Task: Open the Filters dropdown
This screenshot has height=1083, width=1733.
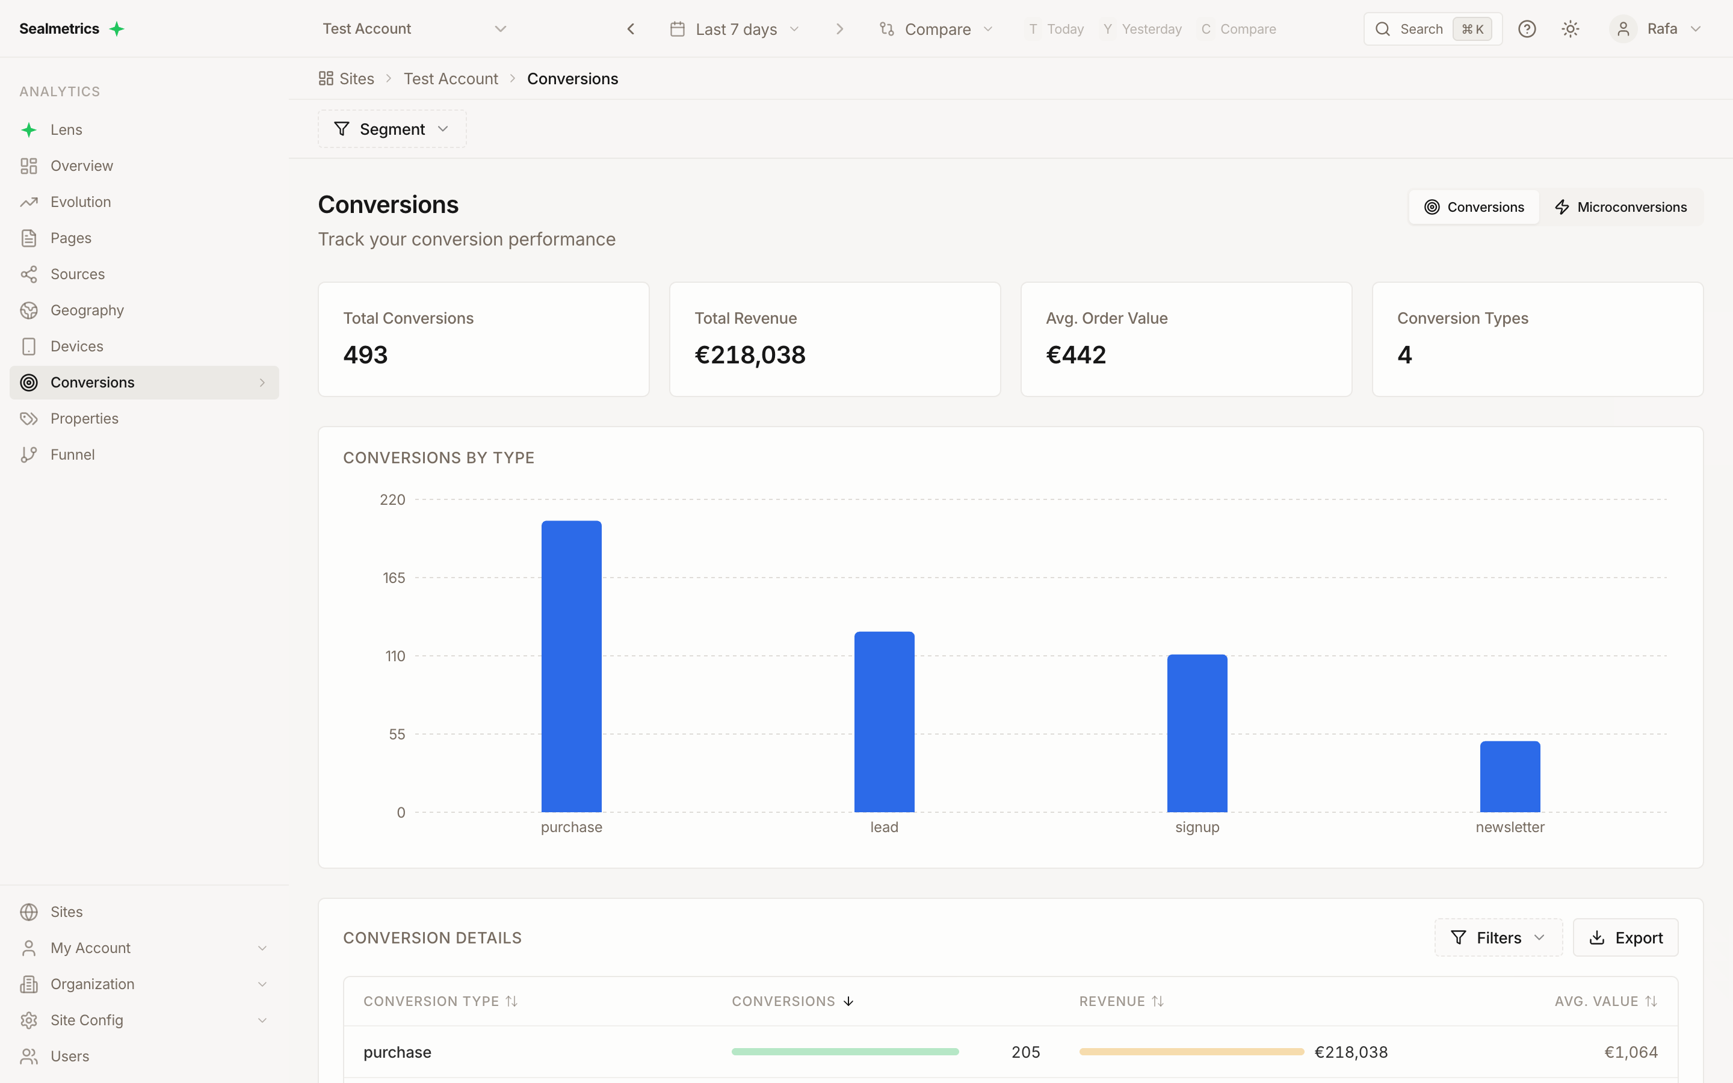Action: click(1498, 937)
